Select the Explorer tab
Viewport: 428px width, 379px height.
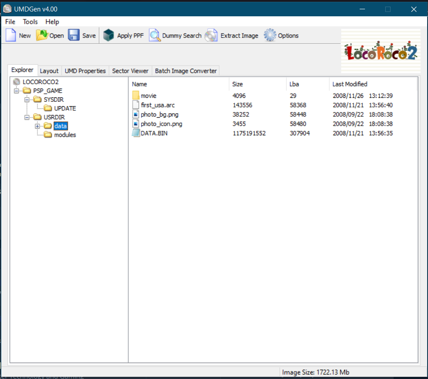22,70
